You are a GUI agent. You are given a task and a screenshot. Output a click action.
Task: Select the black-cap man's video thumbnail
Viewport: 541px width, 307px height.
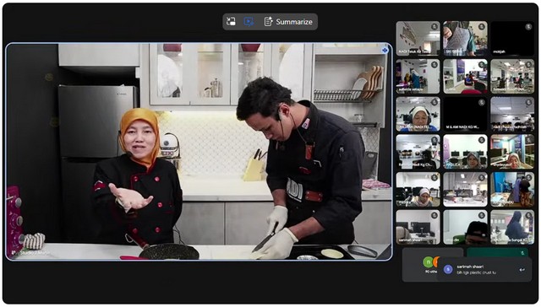coord(465,227)
